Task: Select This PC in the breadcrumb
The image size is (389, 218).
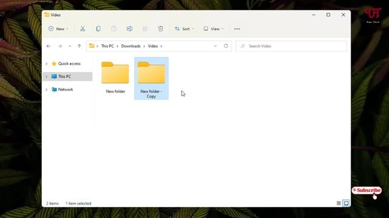Action: (x=108, y=46)
